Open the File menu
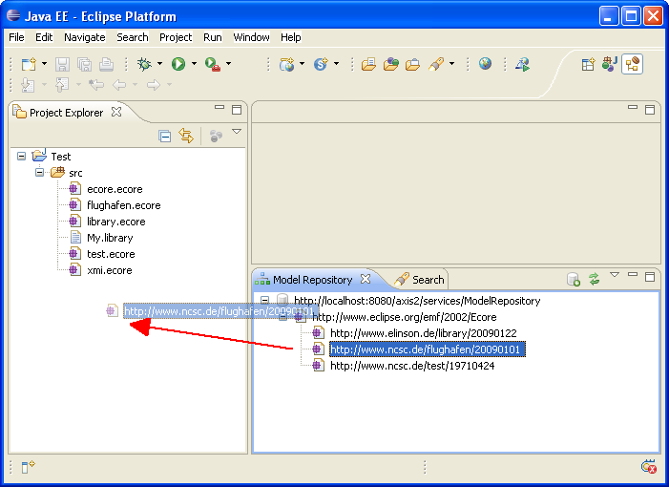 pos(16,37)
